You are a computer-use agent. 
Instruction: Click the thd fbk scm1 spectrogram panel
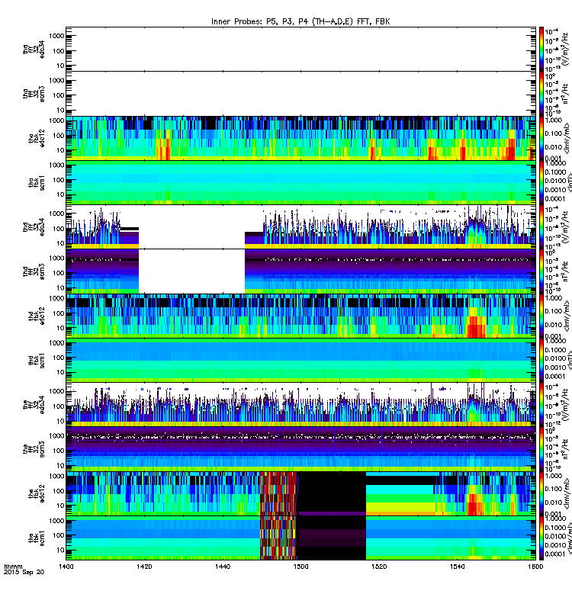point(300,360)
